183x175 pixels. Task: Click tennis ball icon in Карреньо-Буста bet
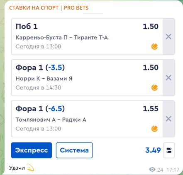tap(154, 47)
